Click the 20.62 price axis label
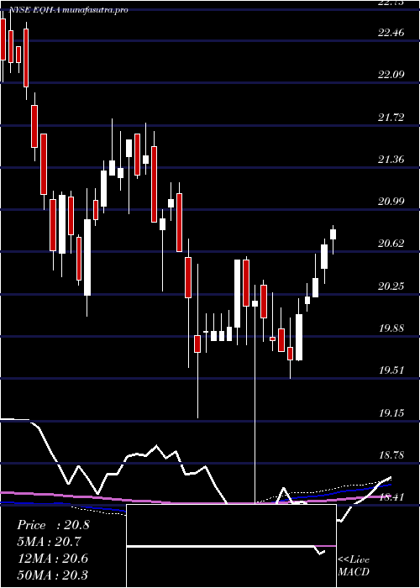This screenshot has width=420, height=588. [391, 244]
